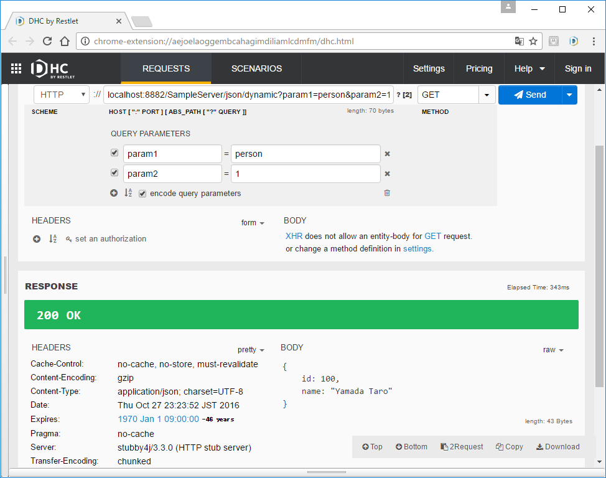Reload the current page
Image resolution: width=606 pixels, height=478 pixels.
pos(47,41)
